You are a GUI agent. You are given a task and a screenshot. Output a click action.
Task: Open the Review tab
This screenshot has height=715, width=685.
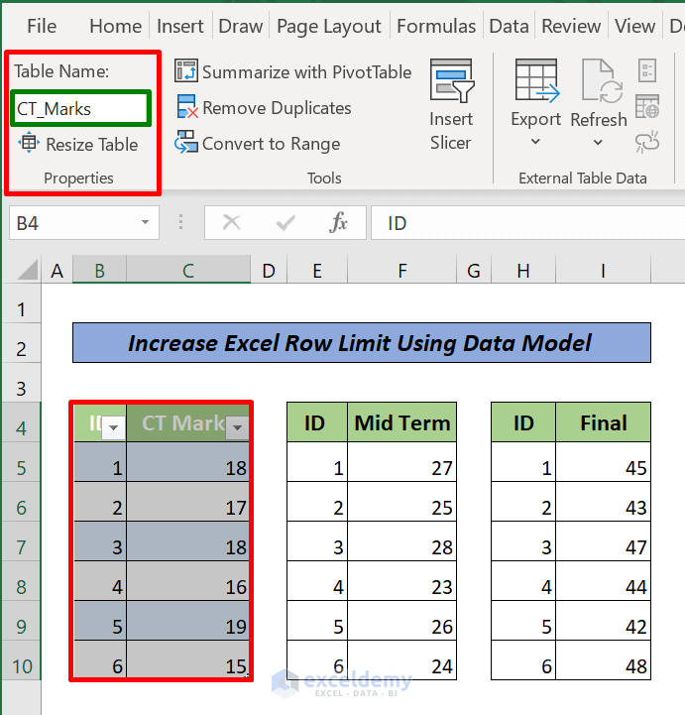(x=571, y=26)
